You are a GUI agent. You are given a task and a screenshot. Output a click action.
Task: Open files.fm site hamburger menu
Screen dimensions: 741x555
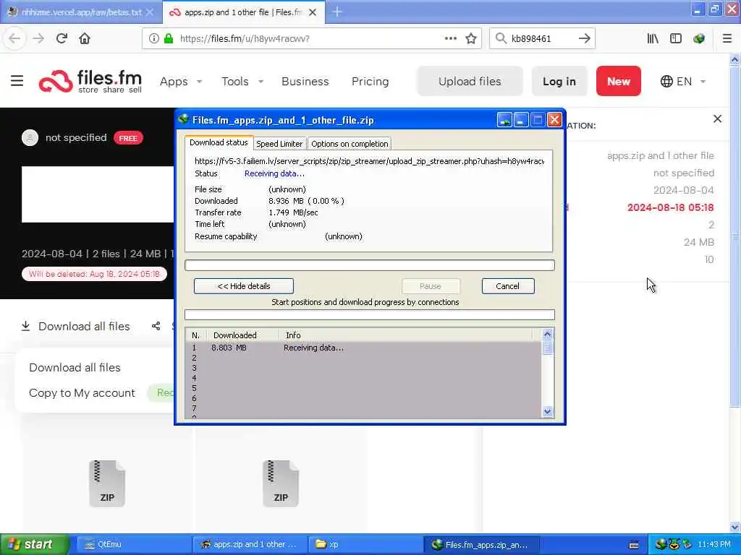click(x=17, y=81)
